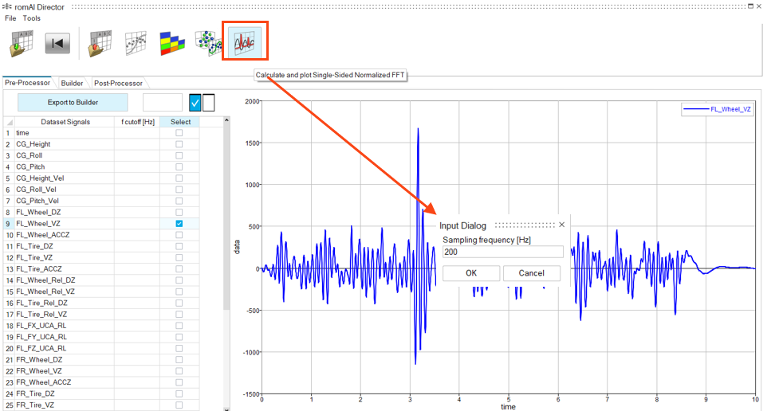This screenshot has height=411, width=771.
Task: Open the colored heatmap bars tool
Action: [171, 43]
